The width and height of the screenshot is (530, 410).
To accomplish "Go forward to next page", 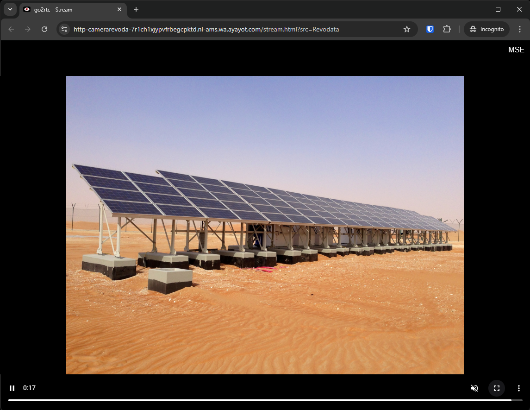I will (x=28, y=29).
